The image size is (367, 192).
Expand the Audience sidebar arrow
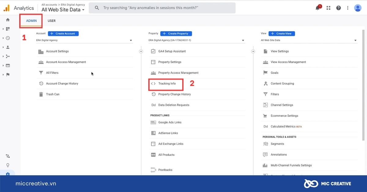(3, 47)
